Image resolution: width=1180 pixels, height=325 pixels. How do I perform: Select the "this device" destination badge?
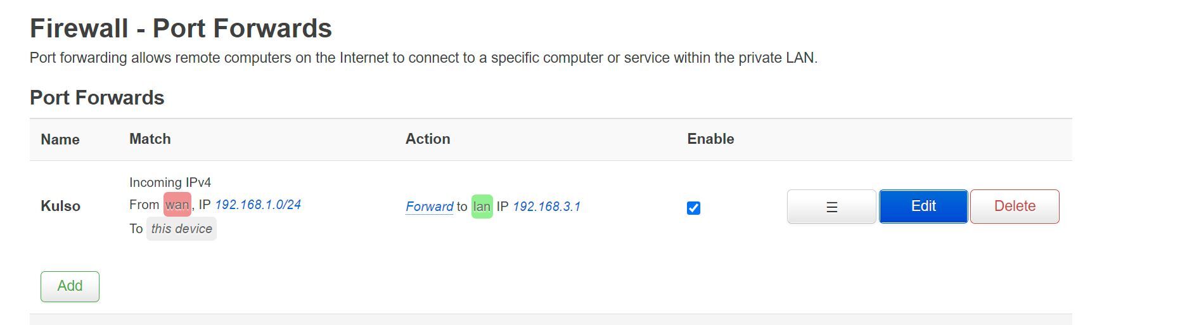[x=181, y=229]
